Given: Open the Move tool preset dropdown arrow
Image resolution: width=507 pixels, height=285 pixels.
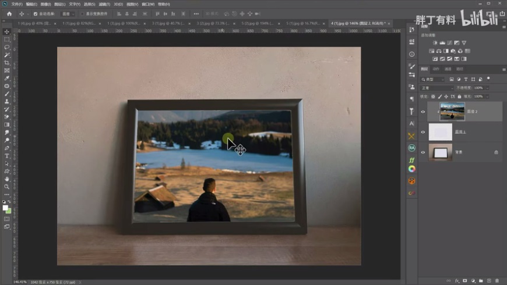Looking at the screenshot, I should click(28, 14).
